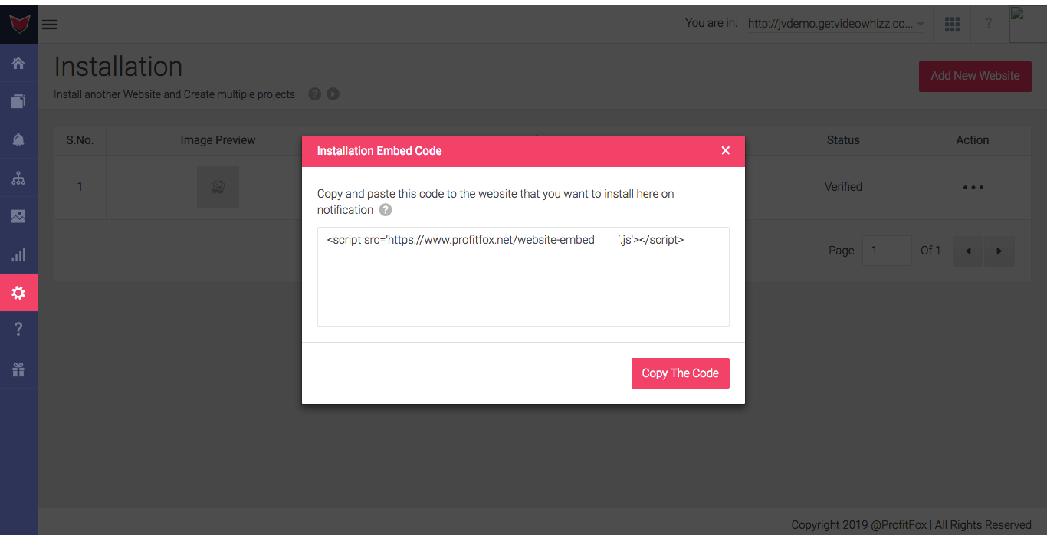Click the 'Copyright 2019 @ProfitFox' footer text

pos(859,525)
